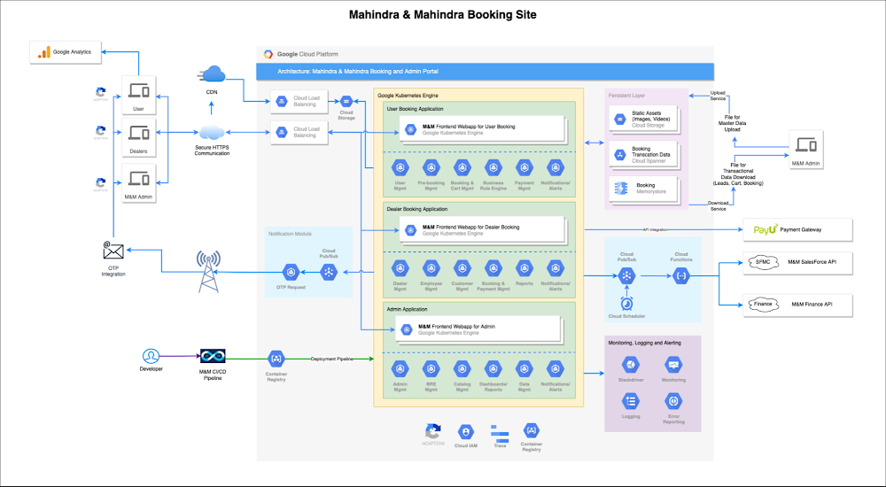Click the Reports icon in Dealer Booking Application

click(525, 267)
